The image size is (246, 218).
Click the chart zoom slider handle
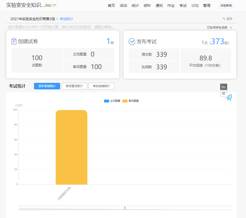tap(125, 208)
